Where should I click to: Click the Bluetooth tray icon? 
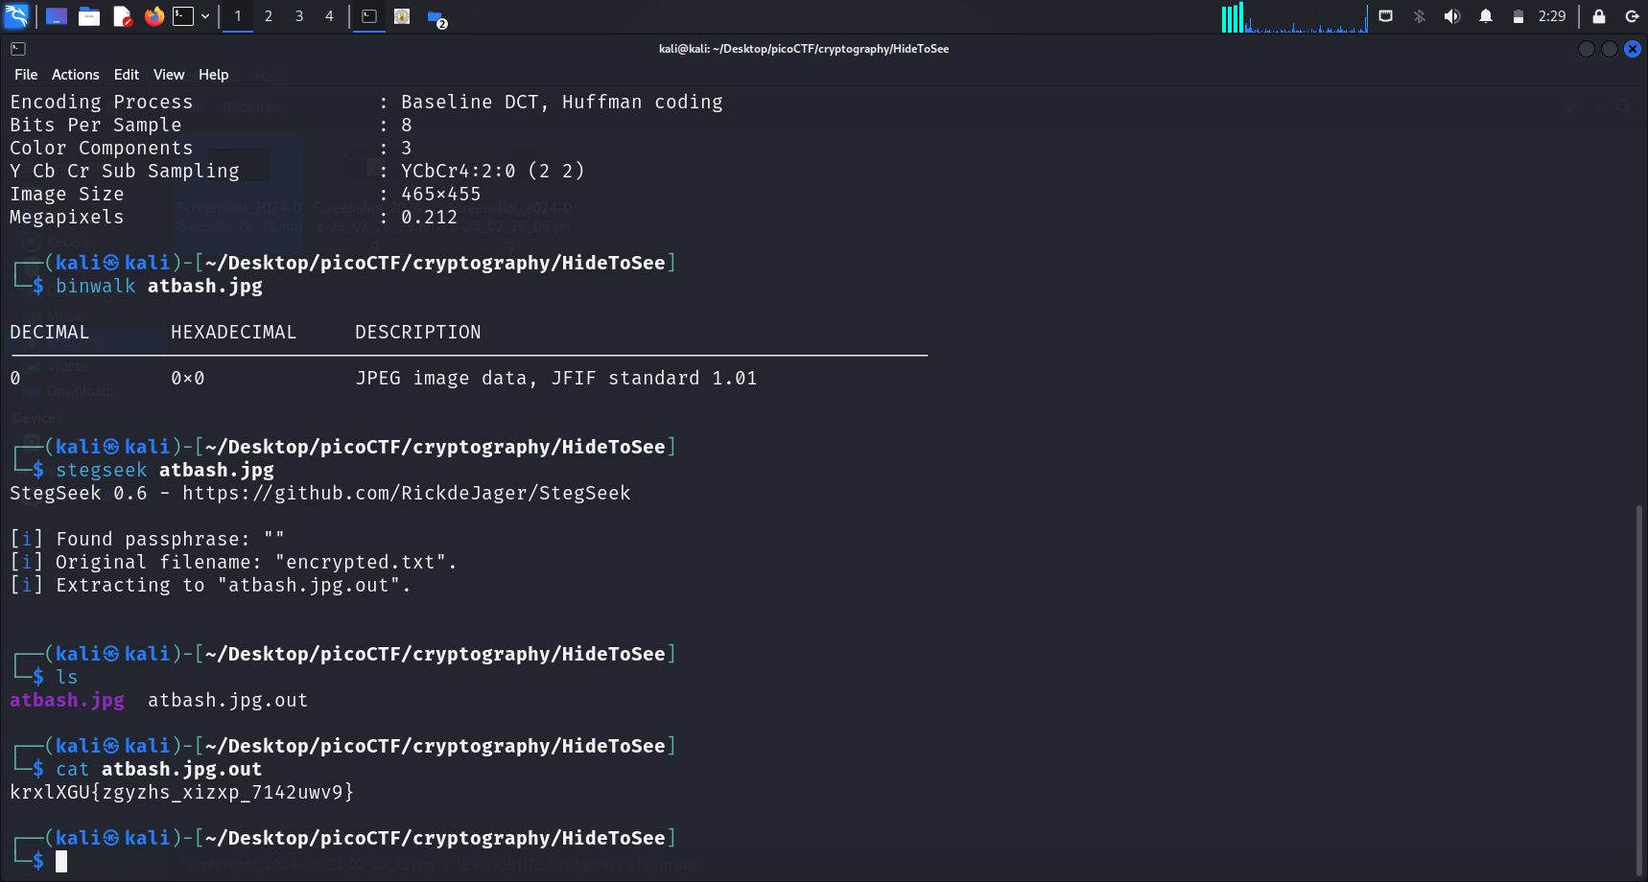point(1420,16)
